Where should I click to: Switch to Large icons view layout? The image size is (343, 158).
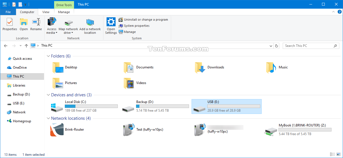pyautogui.click(x=339, y=154)
